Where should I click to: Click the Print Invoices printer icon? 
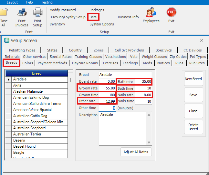tap(22, 12)
